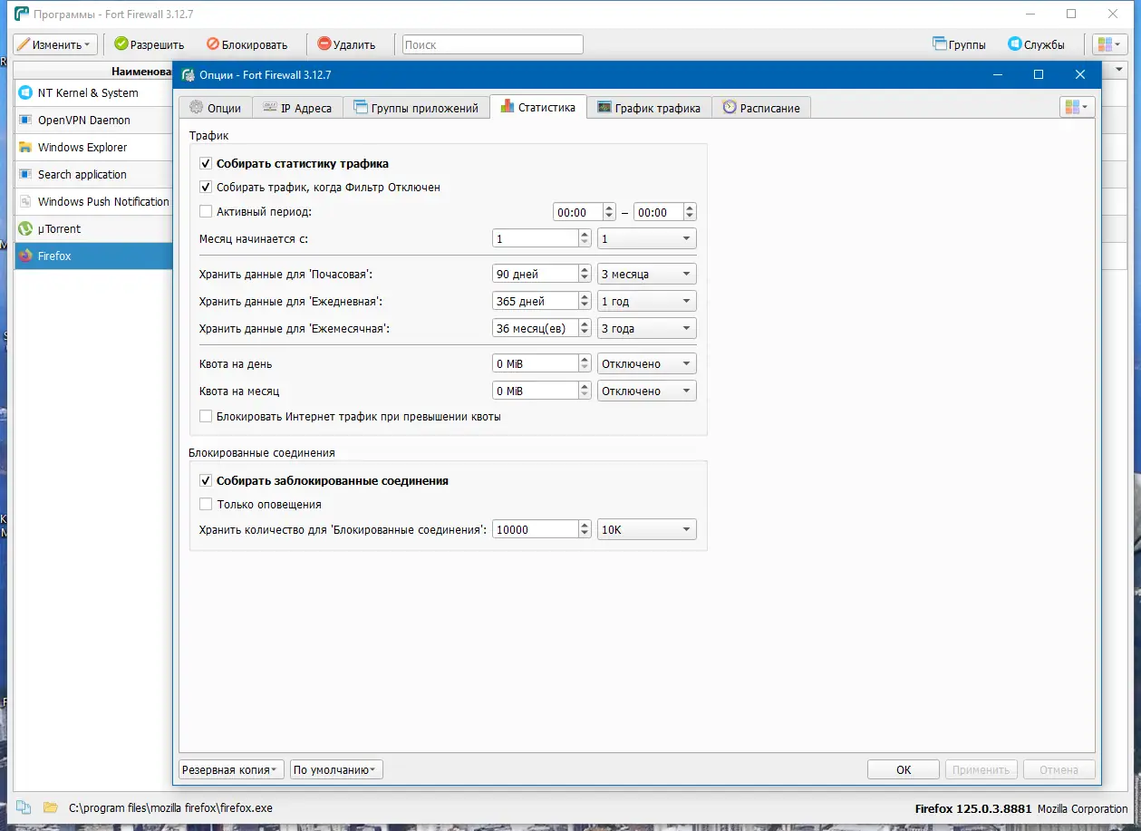Expand the Резервная копия dropdown button
Viewport: 1141px width, 831px height.
[232, 769]
